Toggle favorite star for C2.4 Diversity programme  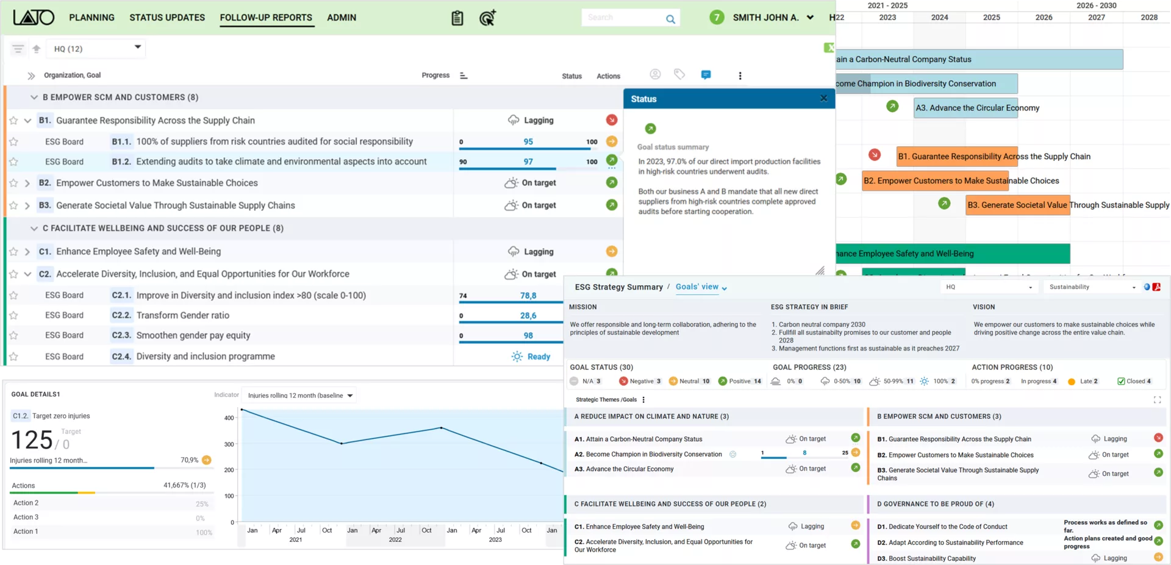point(13,357)
